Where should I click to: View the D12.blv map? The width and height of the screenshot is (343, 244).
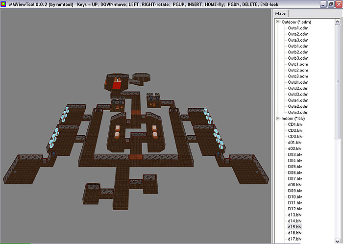coord(295,209)
